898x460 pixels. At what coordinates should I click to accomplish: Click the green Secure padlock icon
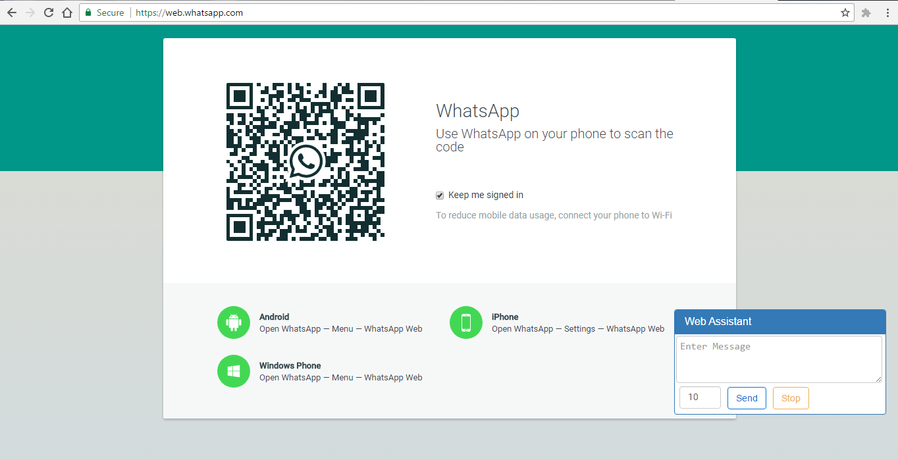coord(88,13)
